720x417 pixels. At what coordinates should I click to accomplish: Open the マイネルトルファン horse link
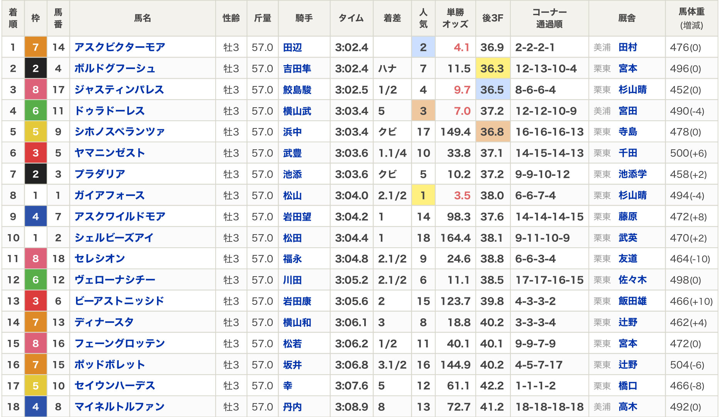click(x=119, y=407)
